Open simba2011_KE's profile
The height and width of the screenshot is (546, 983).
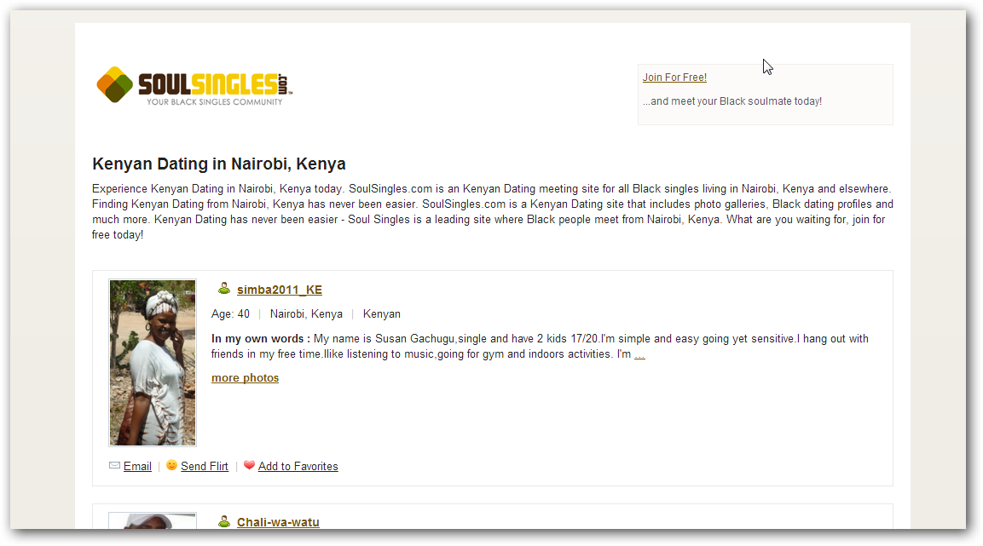[279, 290]
